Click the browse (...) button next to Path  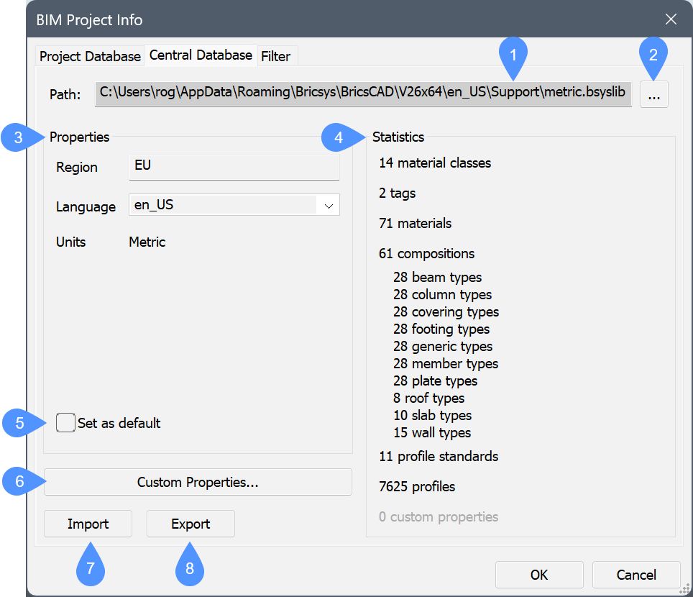pyautogui.click(x=653, y=94)
